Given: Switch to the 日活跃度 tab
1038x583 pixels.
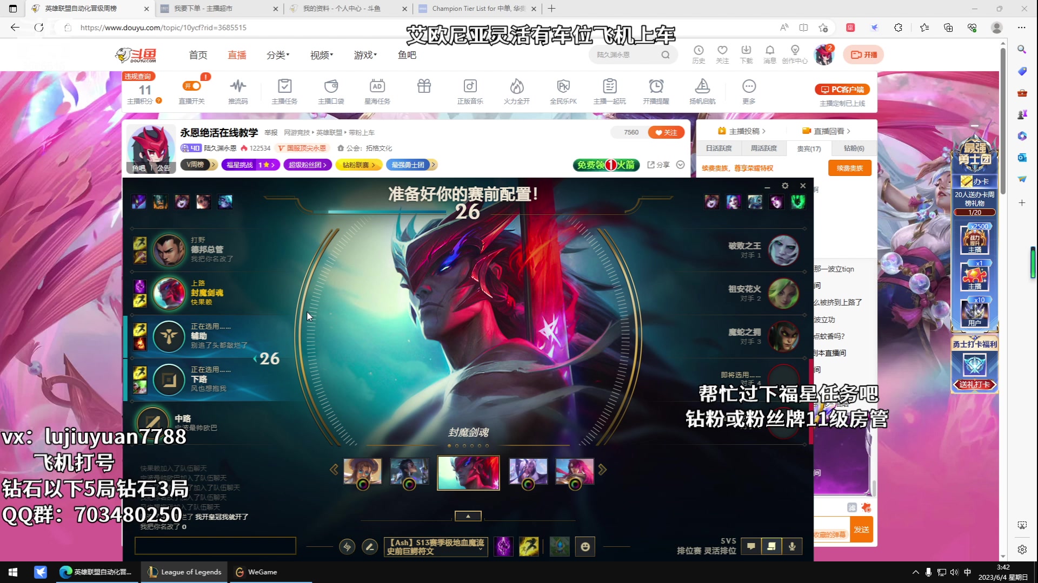Looking at the screenshot, I should (718, 148).
